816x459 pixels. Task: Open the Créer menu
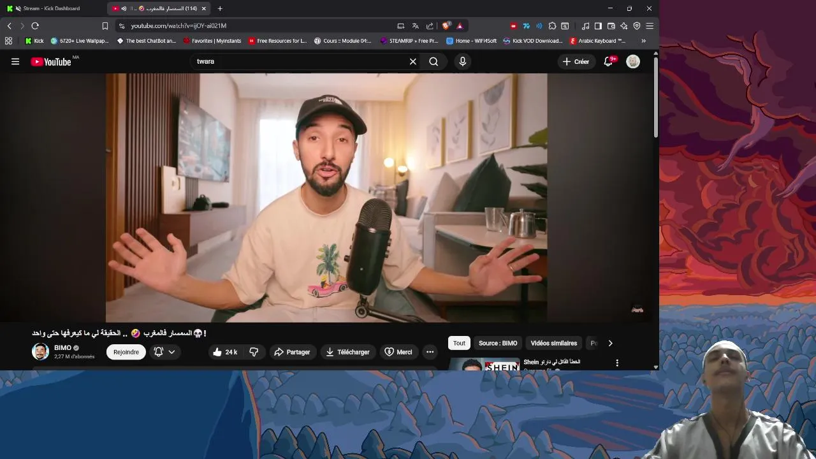[x=576, y=62]
